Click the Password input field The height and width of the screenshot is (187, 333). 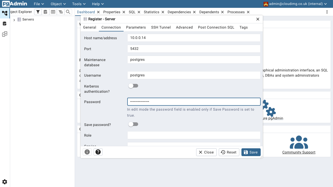click(194, 102)
